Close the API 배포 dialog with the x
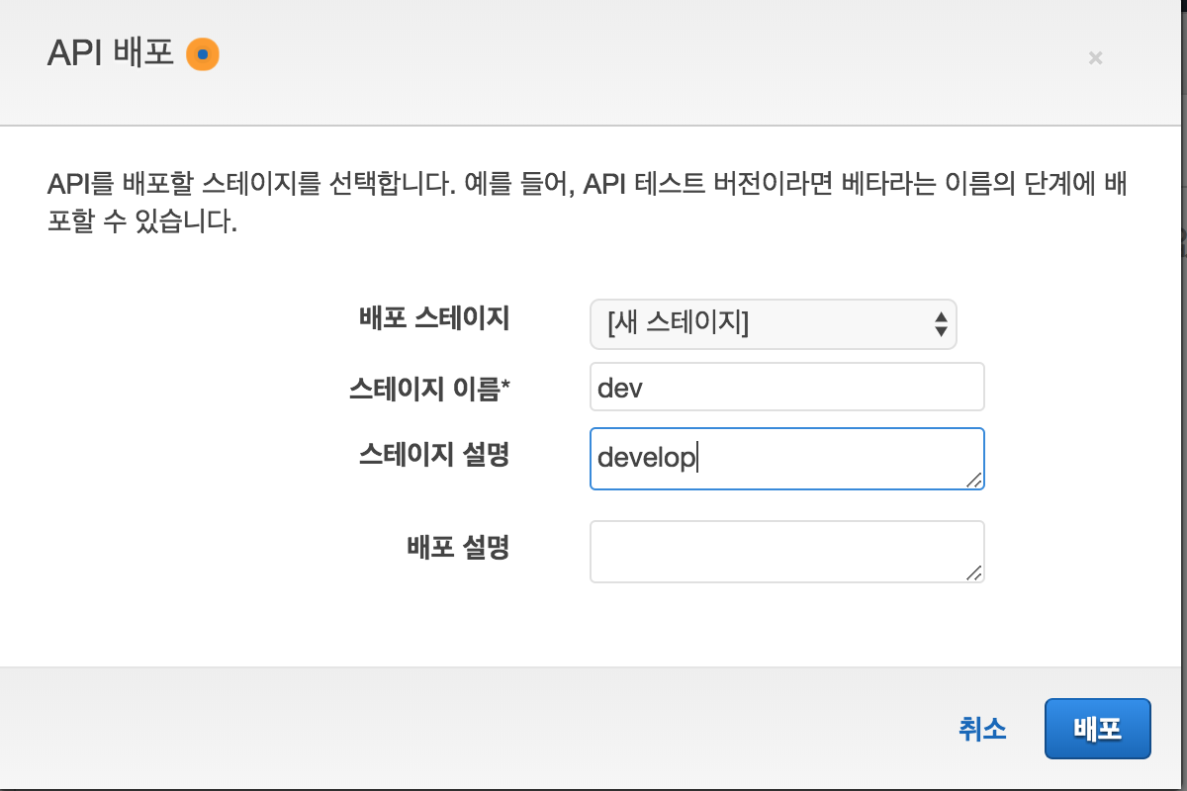The image size is (1187, 791). point(1095,58)
